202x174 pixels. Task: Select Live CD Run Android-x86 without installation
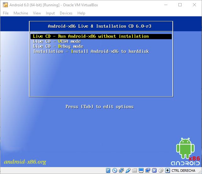pyautogui.click(x=101, y=36)
